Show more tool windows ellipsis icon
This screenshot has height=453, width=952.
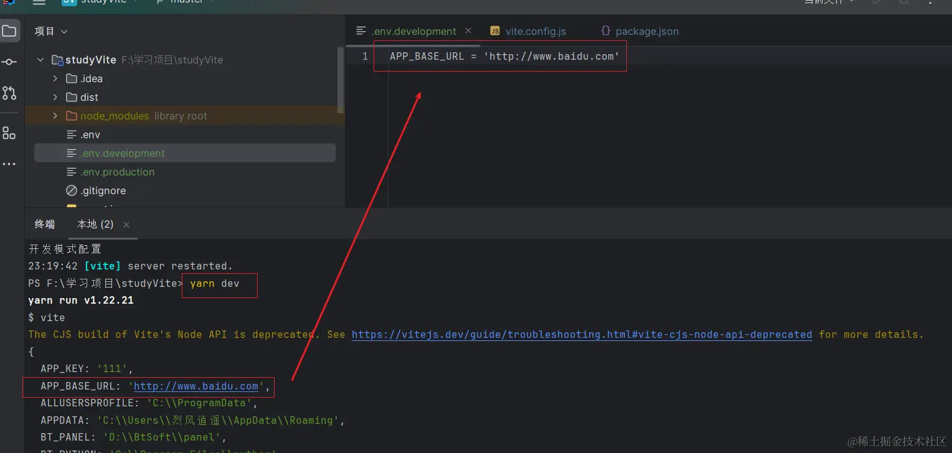9,164
